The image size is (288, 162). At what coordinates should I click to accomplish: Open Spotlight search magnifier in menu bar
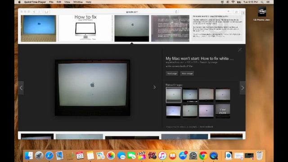point(262,2)
